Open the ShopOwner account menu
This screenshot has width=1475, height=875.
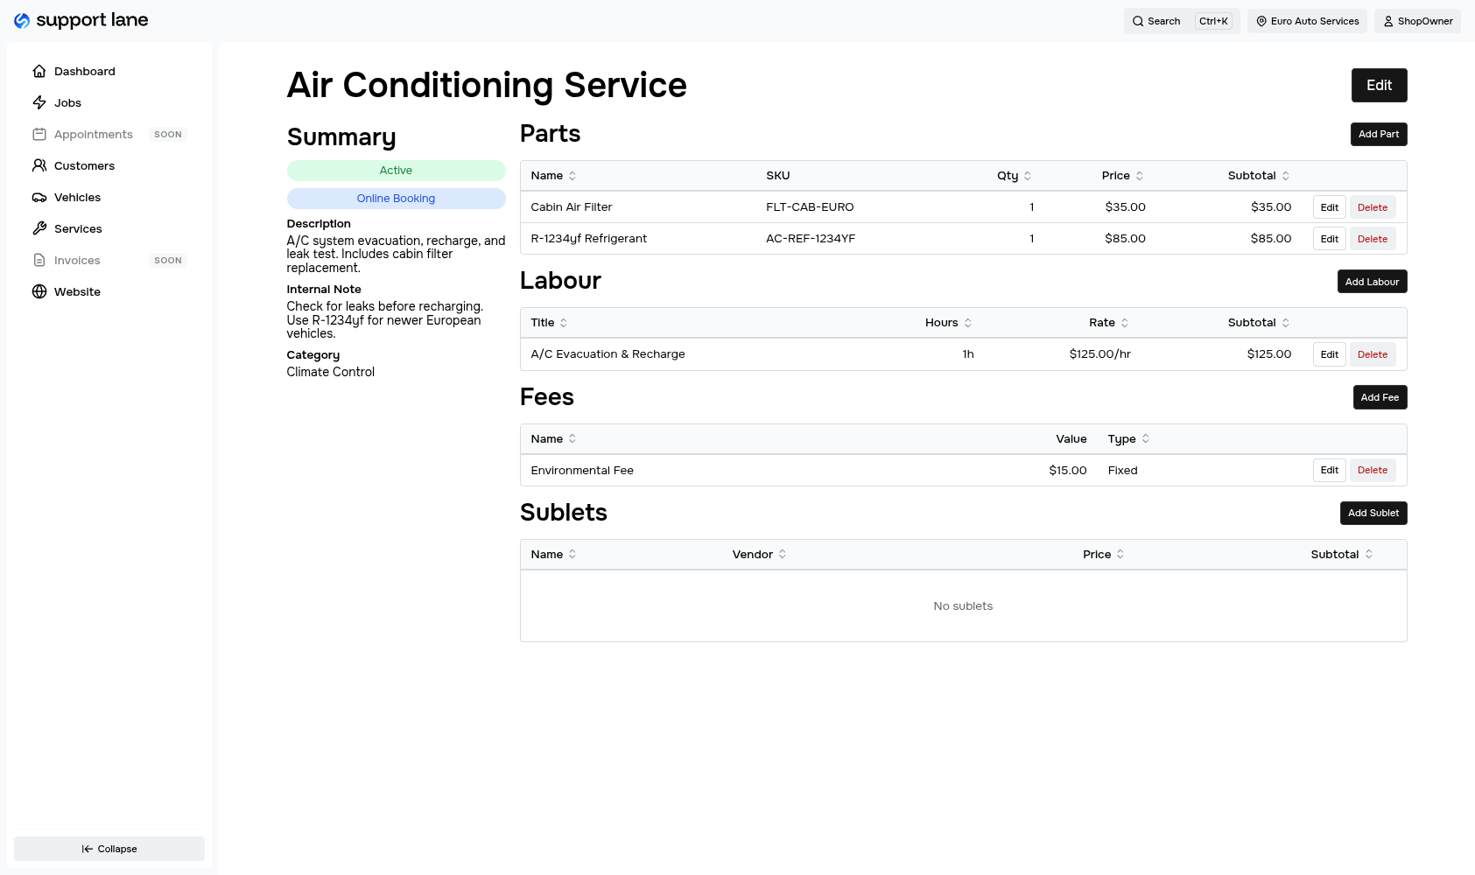(x=1417, y=21)
